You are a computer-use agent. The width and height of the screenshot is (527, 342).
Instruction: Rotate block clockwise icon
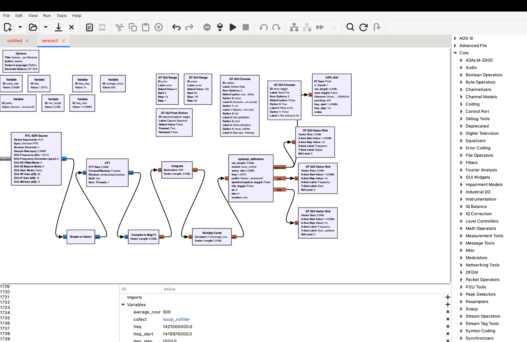click(x=276, y=27)
